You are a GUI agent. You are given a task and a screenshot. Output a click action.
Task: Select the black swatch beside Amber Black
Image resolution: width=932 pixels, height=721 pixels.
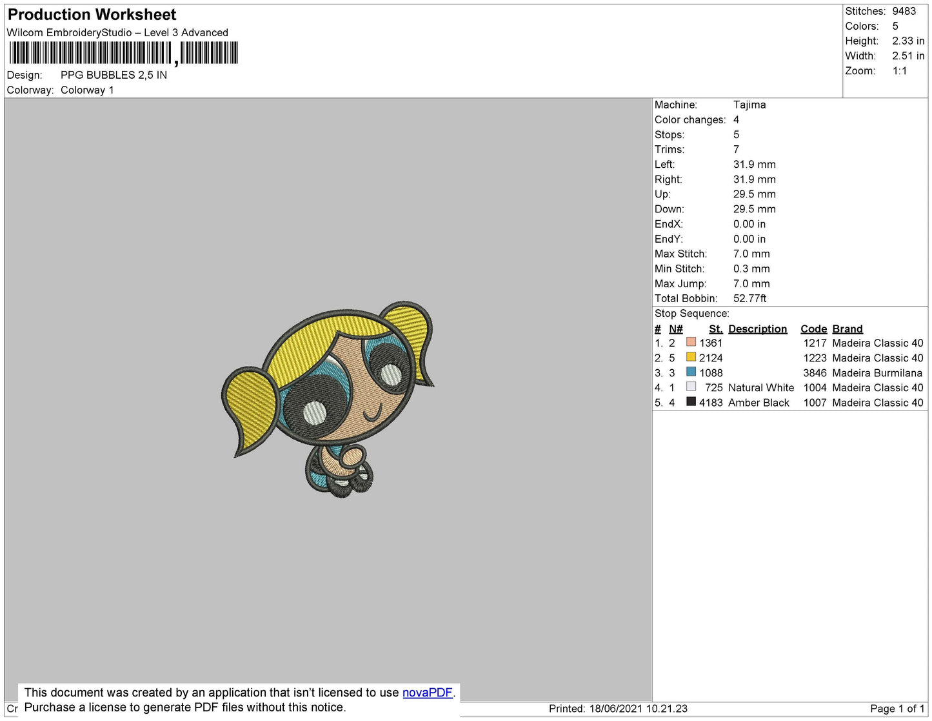point(691,401)
